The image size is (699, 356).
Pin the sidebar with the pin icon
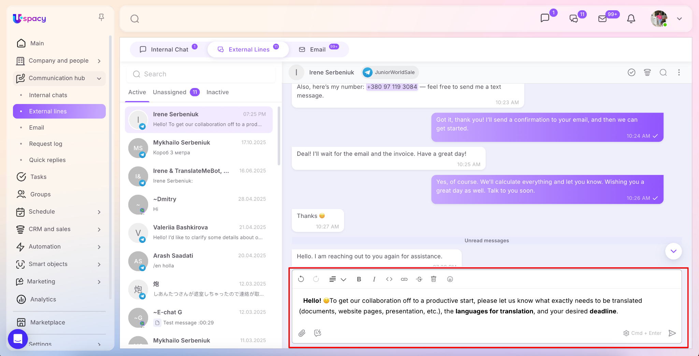point(101,17)
